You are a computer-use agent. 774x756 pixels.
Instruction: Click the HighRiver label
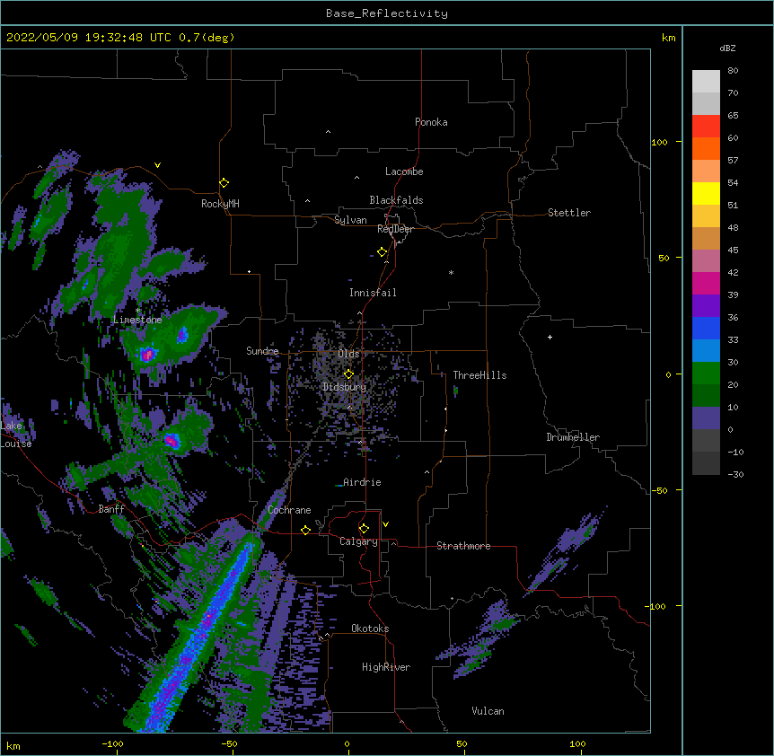point(386,667)
